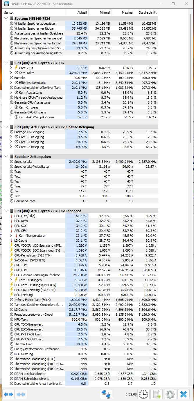This screenshot has height=401, width=194.
Task: Open sensor settings gear icon
Action: (x=170, y=394)
